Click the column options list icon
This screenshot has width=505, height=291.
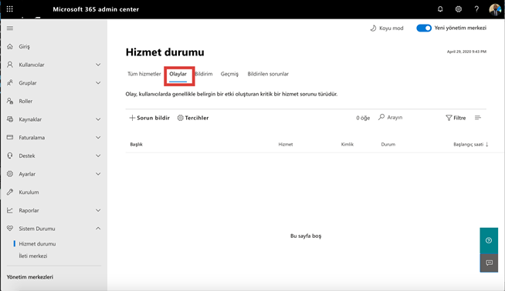pos(478,118)
